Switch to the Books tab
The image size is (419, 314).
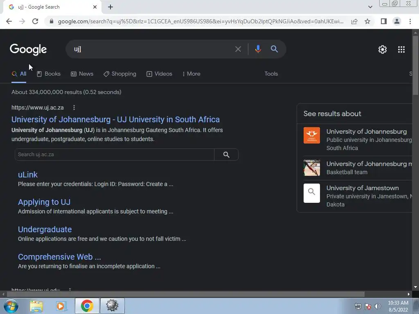pyautogui.click(x=49, y=74)
